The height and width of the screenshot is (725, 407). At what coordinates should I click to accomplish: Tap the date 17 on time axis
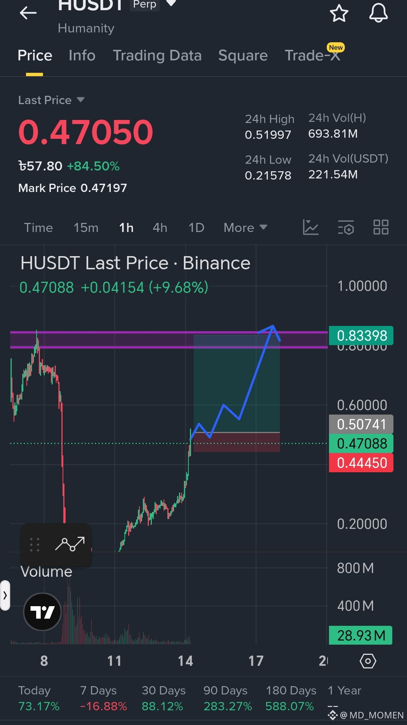(256, 661)
